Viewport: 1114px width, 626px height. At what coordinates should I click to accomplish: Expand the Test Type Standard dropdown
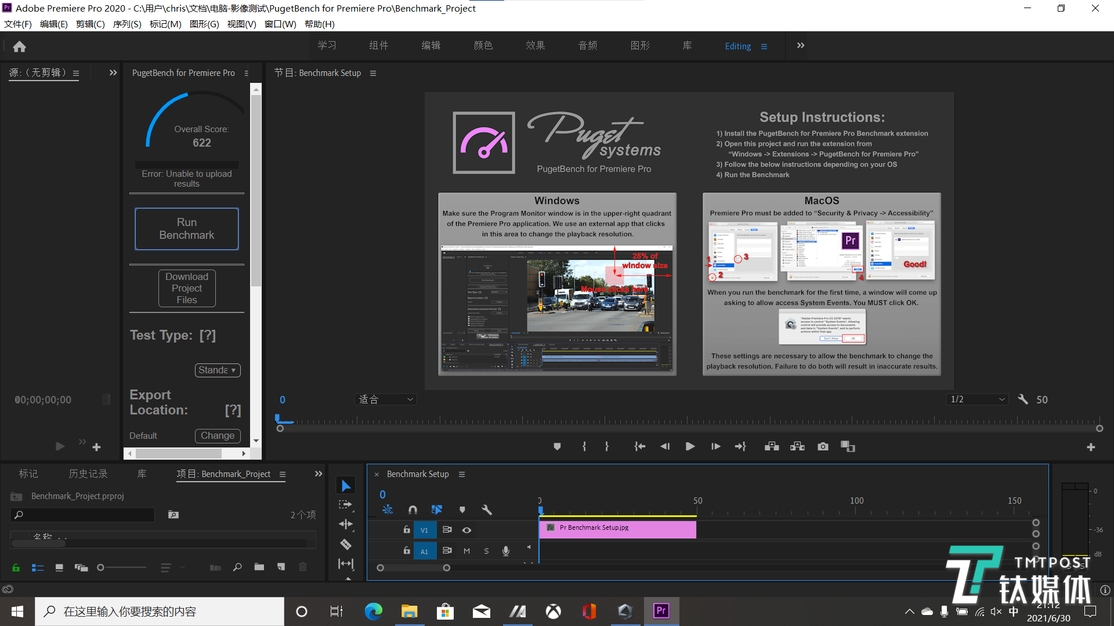pyautogui.click(x=218, y=370)
